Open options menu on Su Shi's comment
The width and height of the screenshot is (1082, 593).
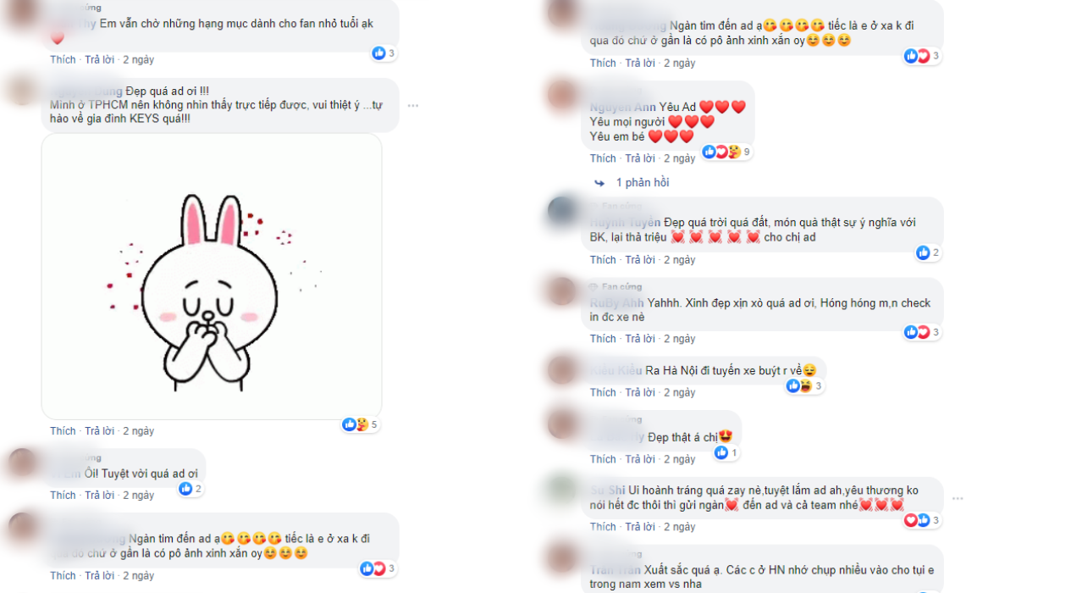coord(958,498)
